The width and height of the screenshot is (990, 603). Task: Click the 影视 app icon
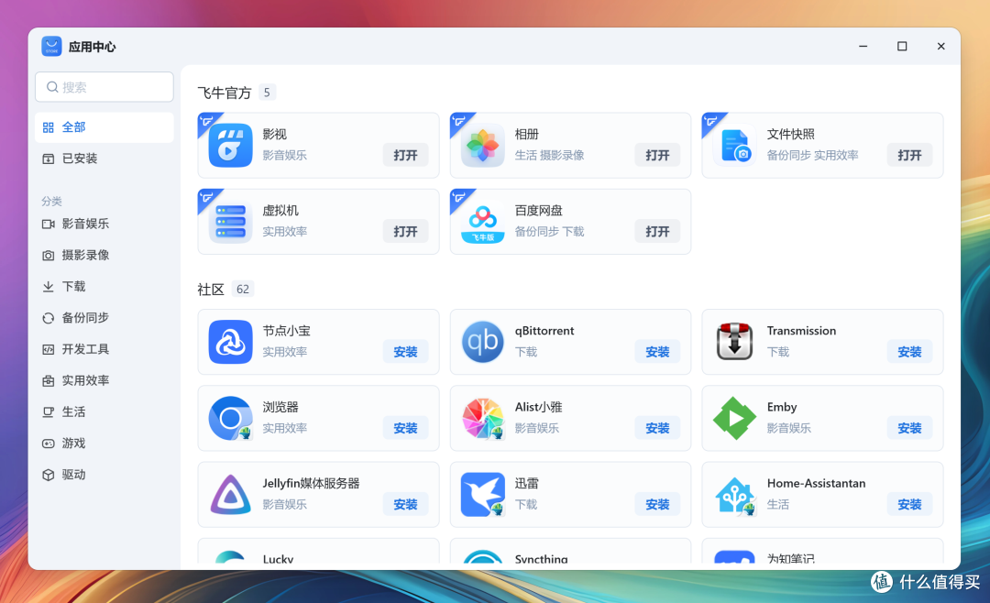point(230,145)
